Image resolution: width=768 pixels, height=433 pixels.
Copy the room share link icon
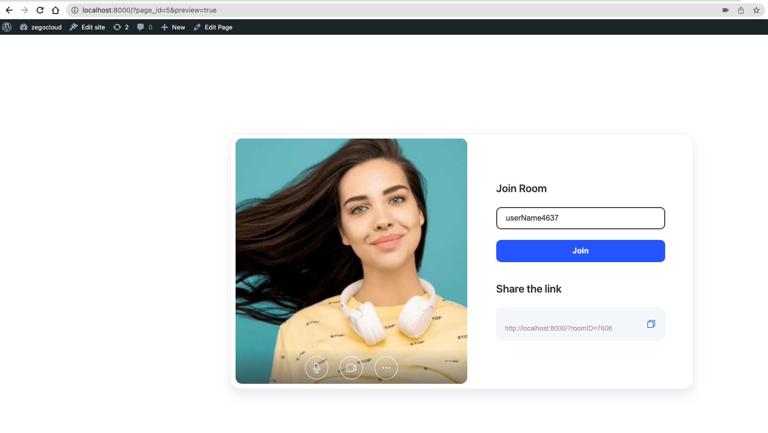[651, 324]
